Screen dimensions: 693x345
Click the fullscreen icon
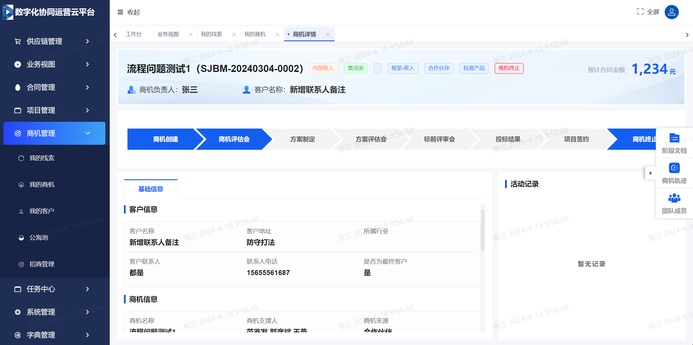pos(640,12)
